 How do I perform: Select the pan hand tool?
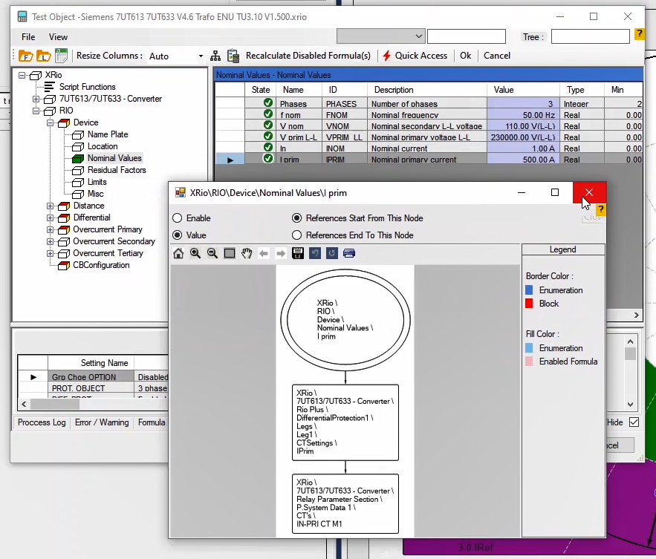point(247,254)
